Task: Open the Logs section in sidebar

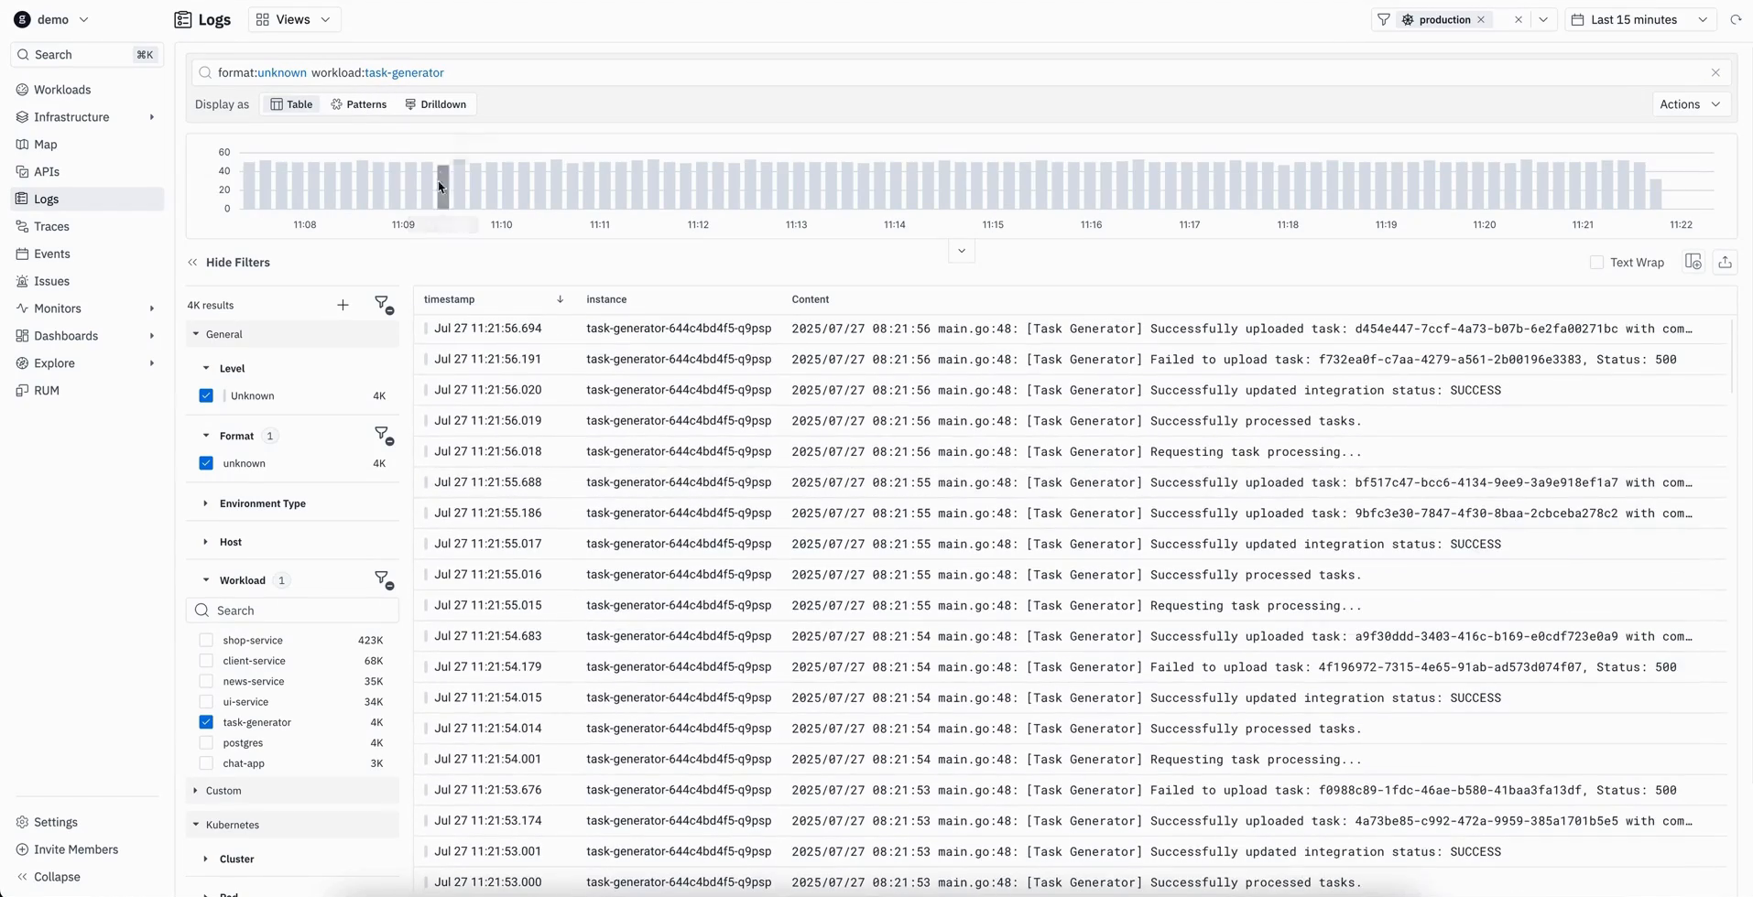Action: point(46,199)
